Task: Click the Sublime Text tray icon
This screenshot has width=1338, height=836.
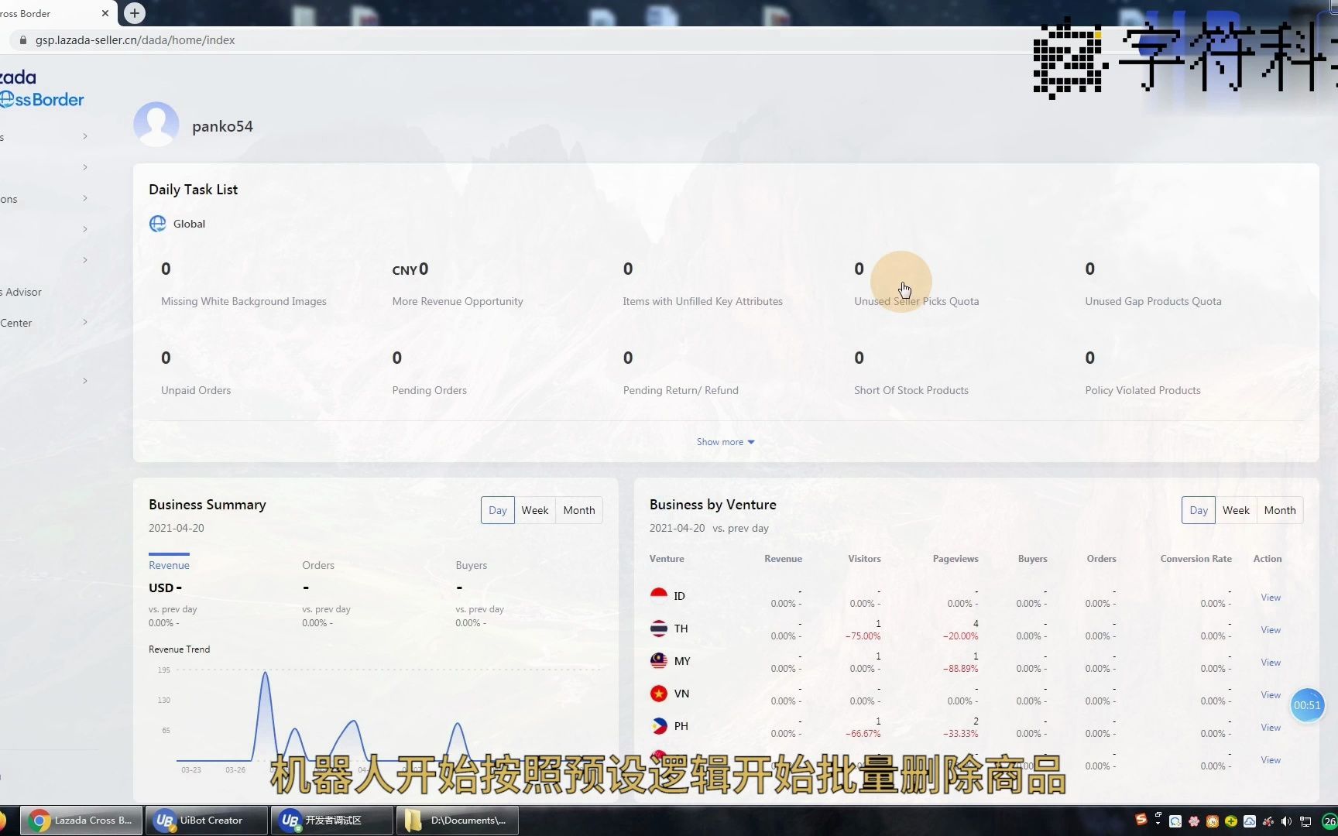Action: [x=1142, y=820]
